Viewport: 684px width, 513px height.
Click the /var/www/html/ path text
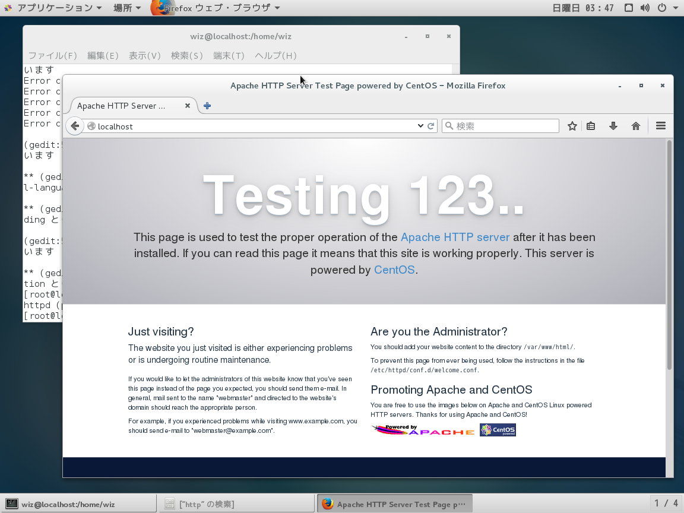549,347
